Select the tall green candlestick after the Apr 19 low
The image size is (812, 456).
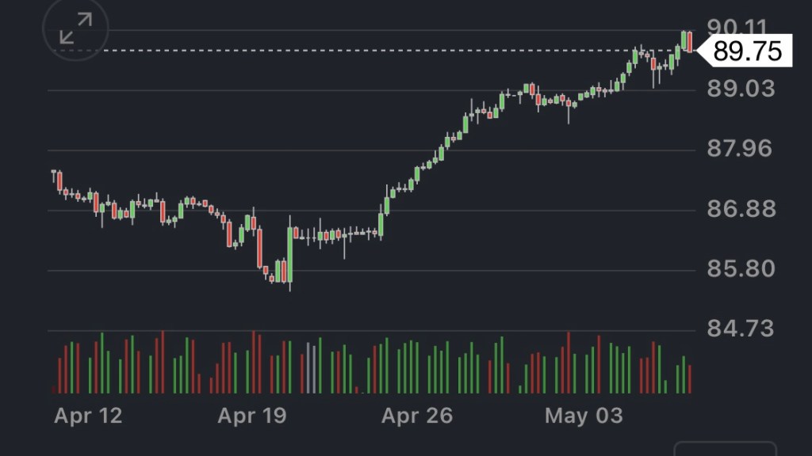tap(289, 253)
